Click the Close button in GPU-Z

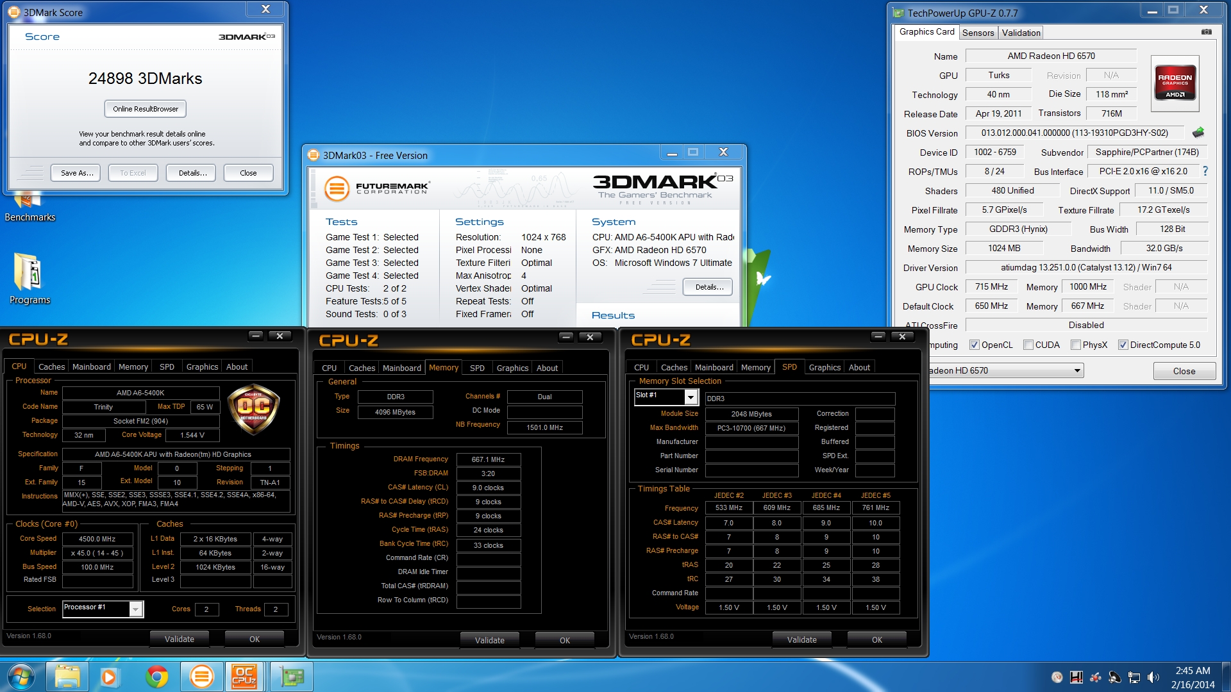pyautogui.click(x=1184, y=371)
